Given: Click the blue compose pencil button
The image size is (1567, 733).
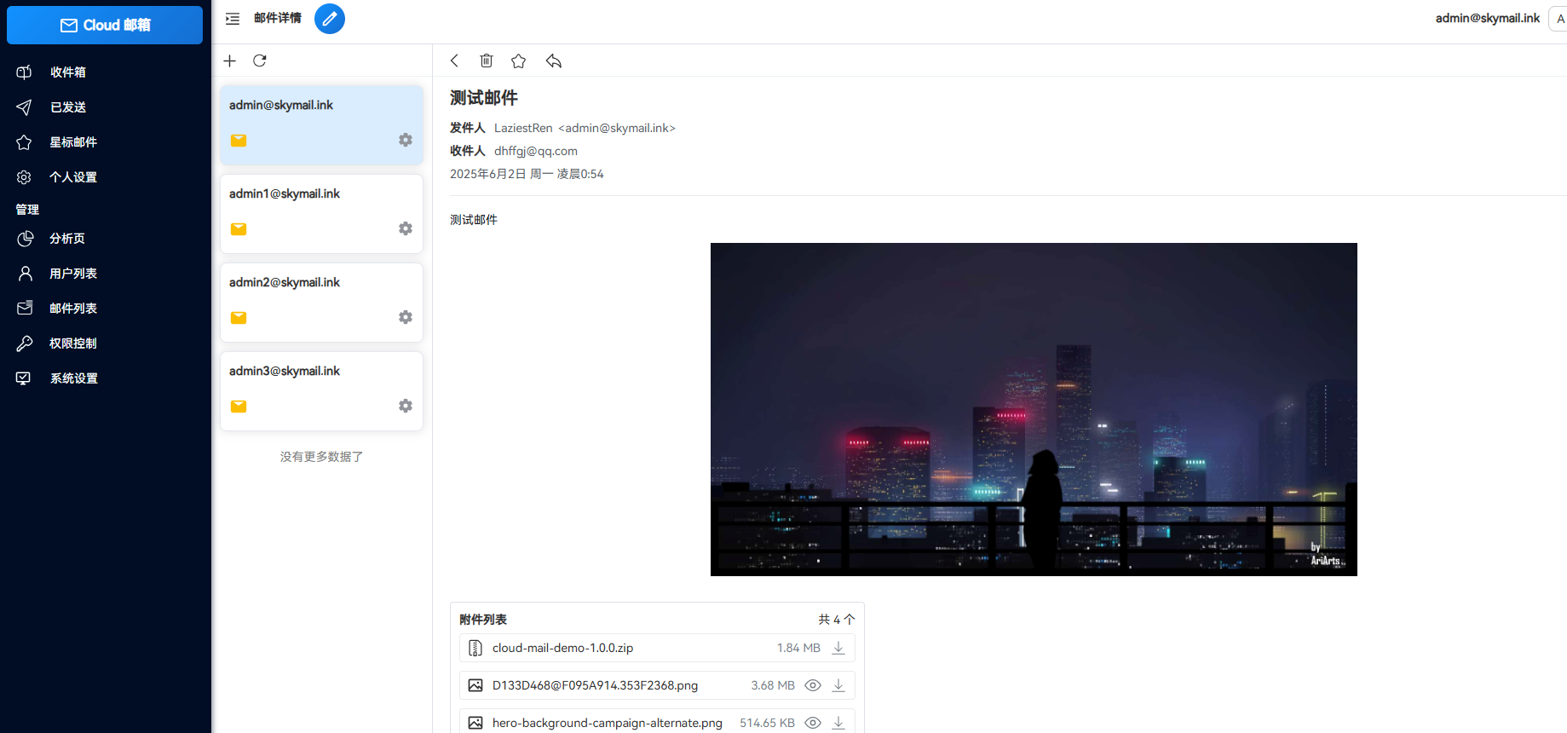Looking at the screenshot, I should pos(330,18).
